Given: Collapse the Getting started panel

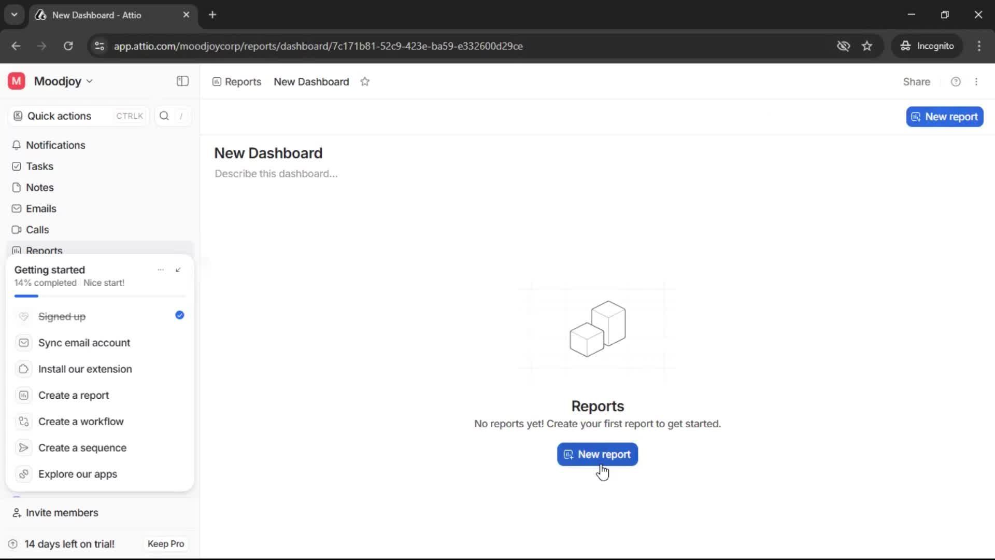Looking at the screenshot, I should click(x=178, y=270).
